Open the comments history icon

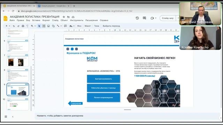(x=144, y=18)
